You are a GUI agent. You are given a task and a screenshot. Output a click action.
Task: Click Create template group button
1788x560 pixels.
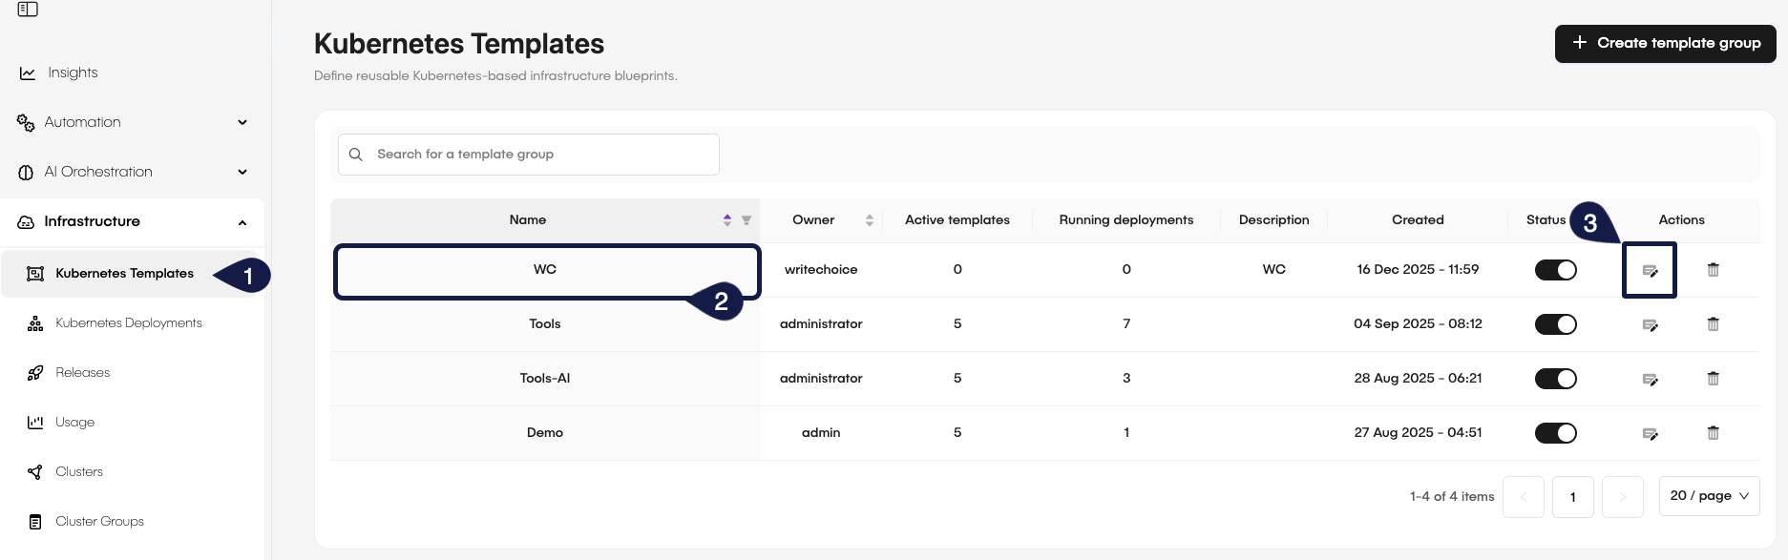point(1665,43)
